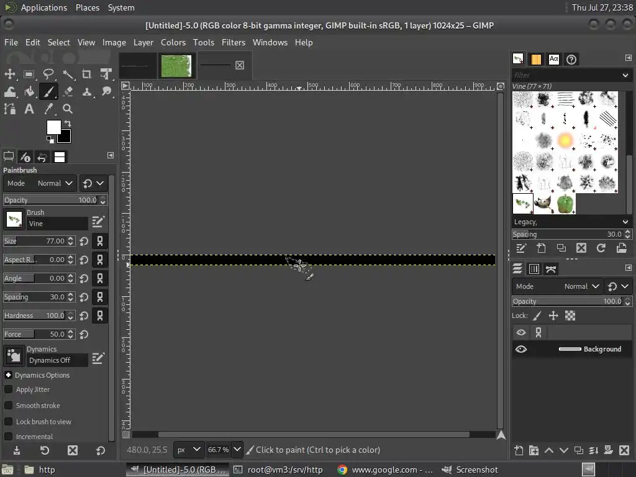This screenshot has height=477, width=636.
Task: Select the Fuzzy Select wand tool
Action: 68,74
